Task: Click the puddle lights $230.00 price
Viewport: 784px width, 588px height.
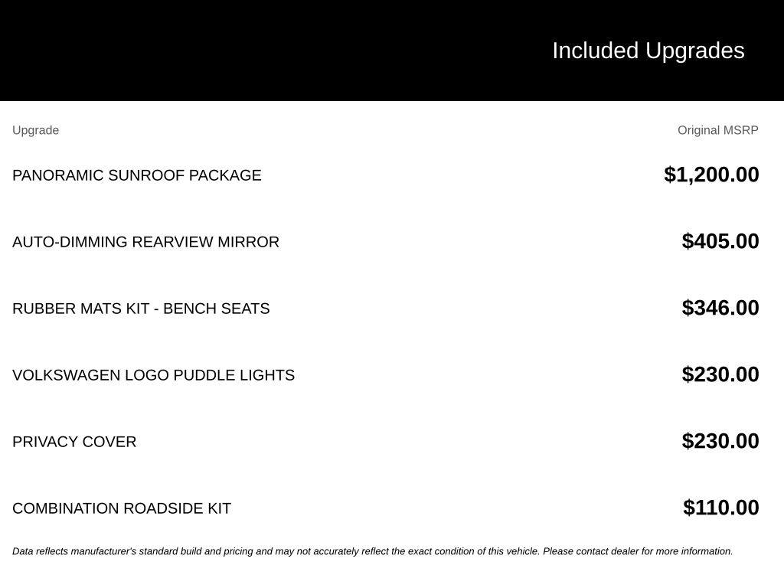Action: pos(720,374)
